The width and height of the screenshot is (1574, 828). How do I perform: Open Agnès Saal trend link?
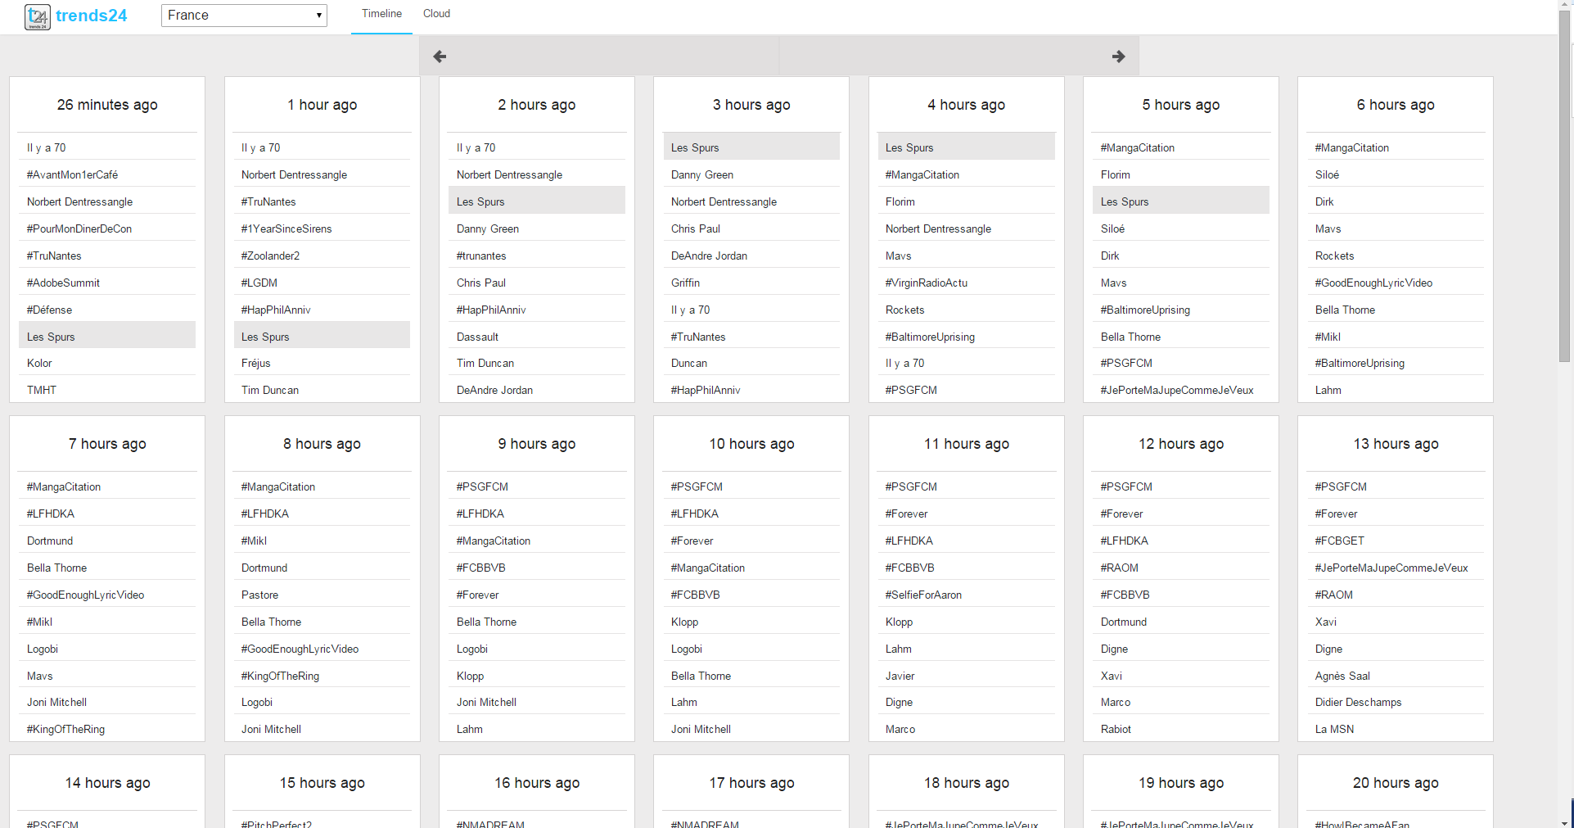click(x=1342, y=676)
